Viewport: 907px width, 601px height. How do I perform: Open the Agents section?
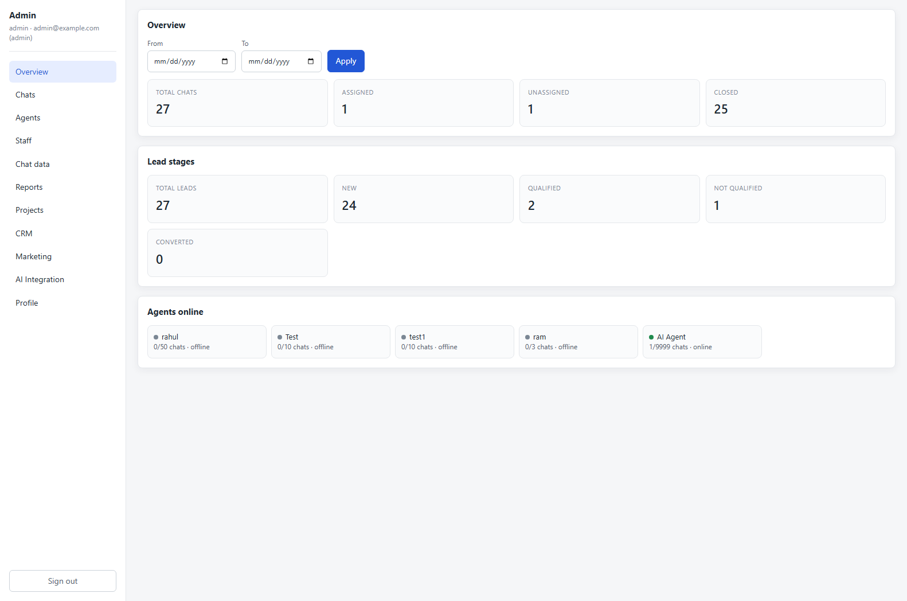coord(62,118)
